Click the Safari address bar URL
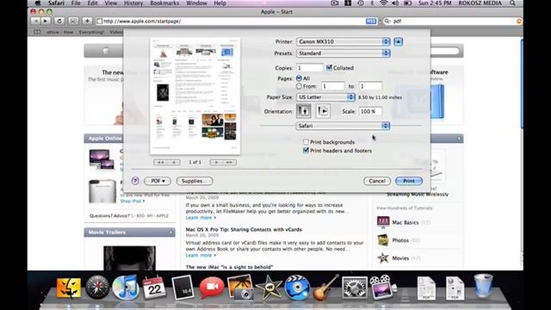Screen dimensions: 551x310 click(x=232, y=21)
